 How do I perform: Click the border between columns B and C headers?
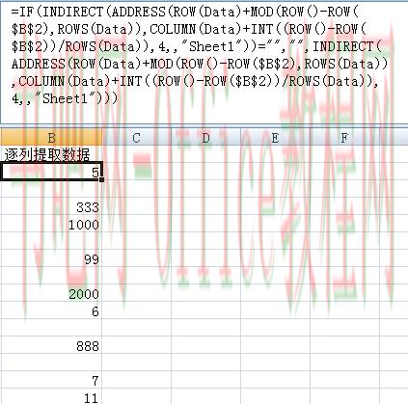102,138
